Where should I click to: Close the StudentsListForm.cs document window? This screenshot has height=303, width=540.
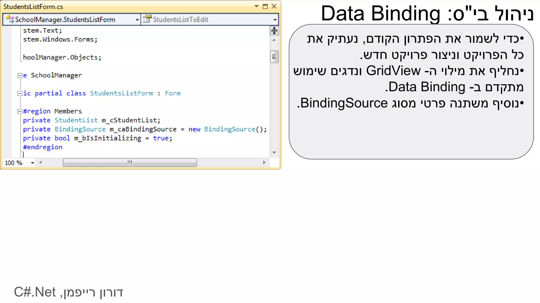click(274, 6)
